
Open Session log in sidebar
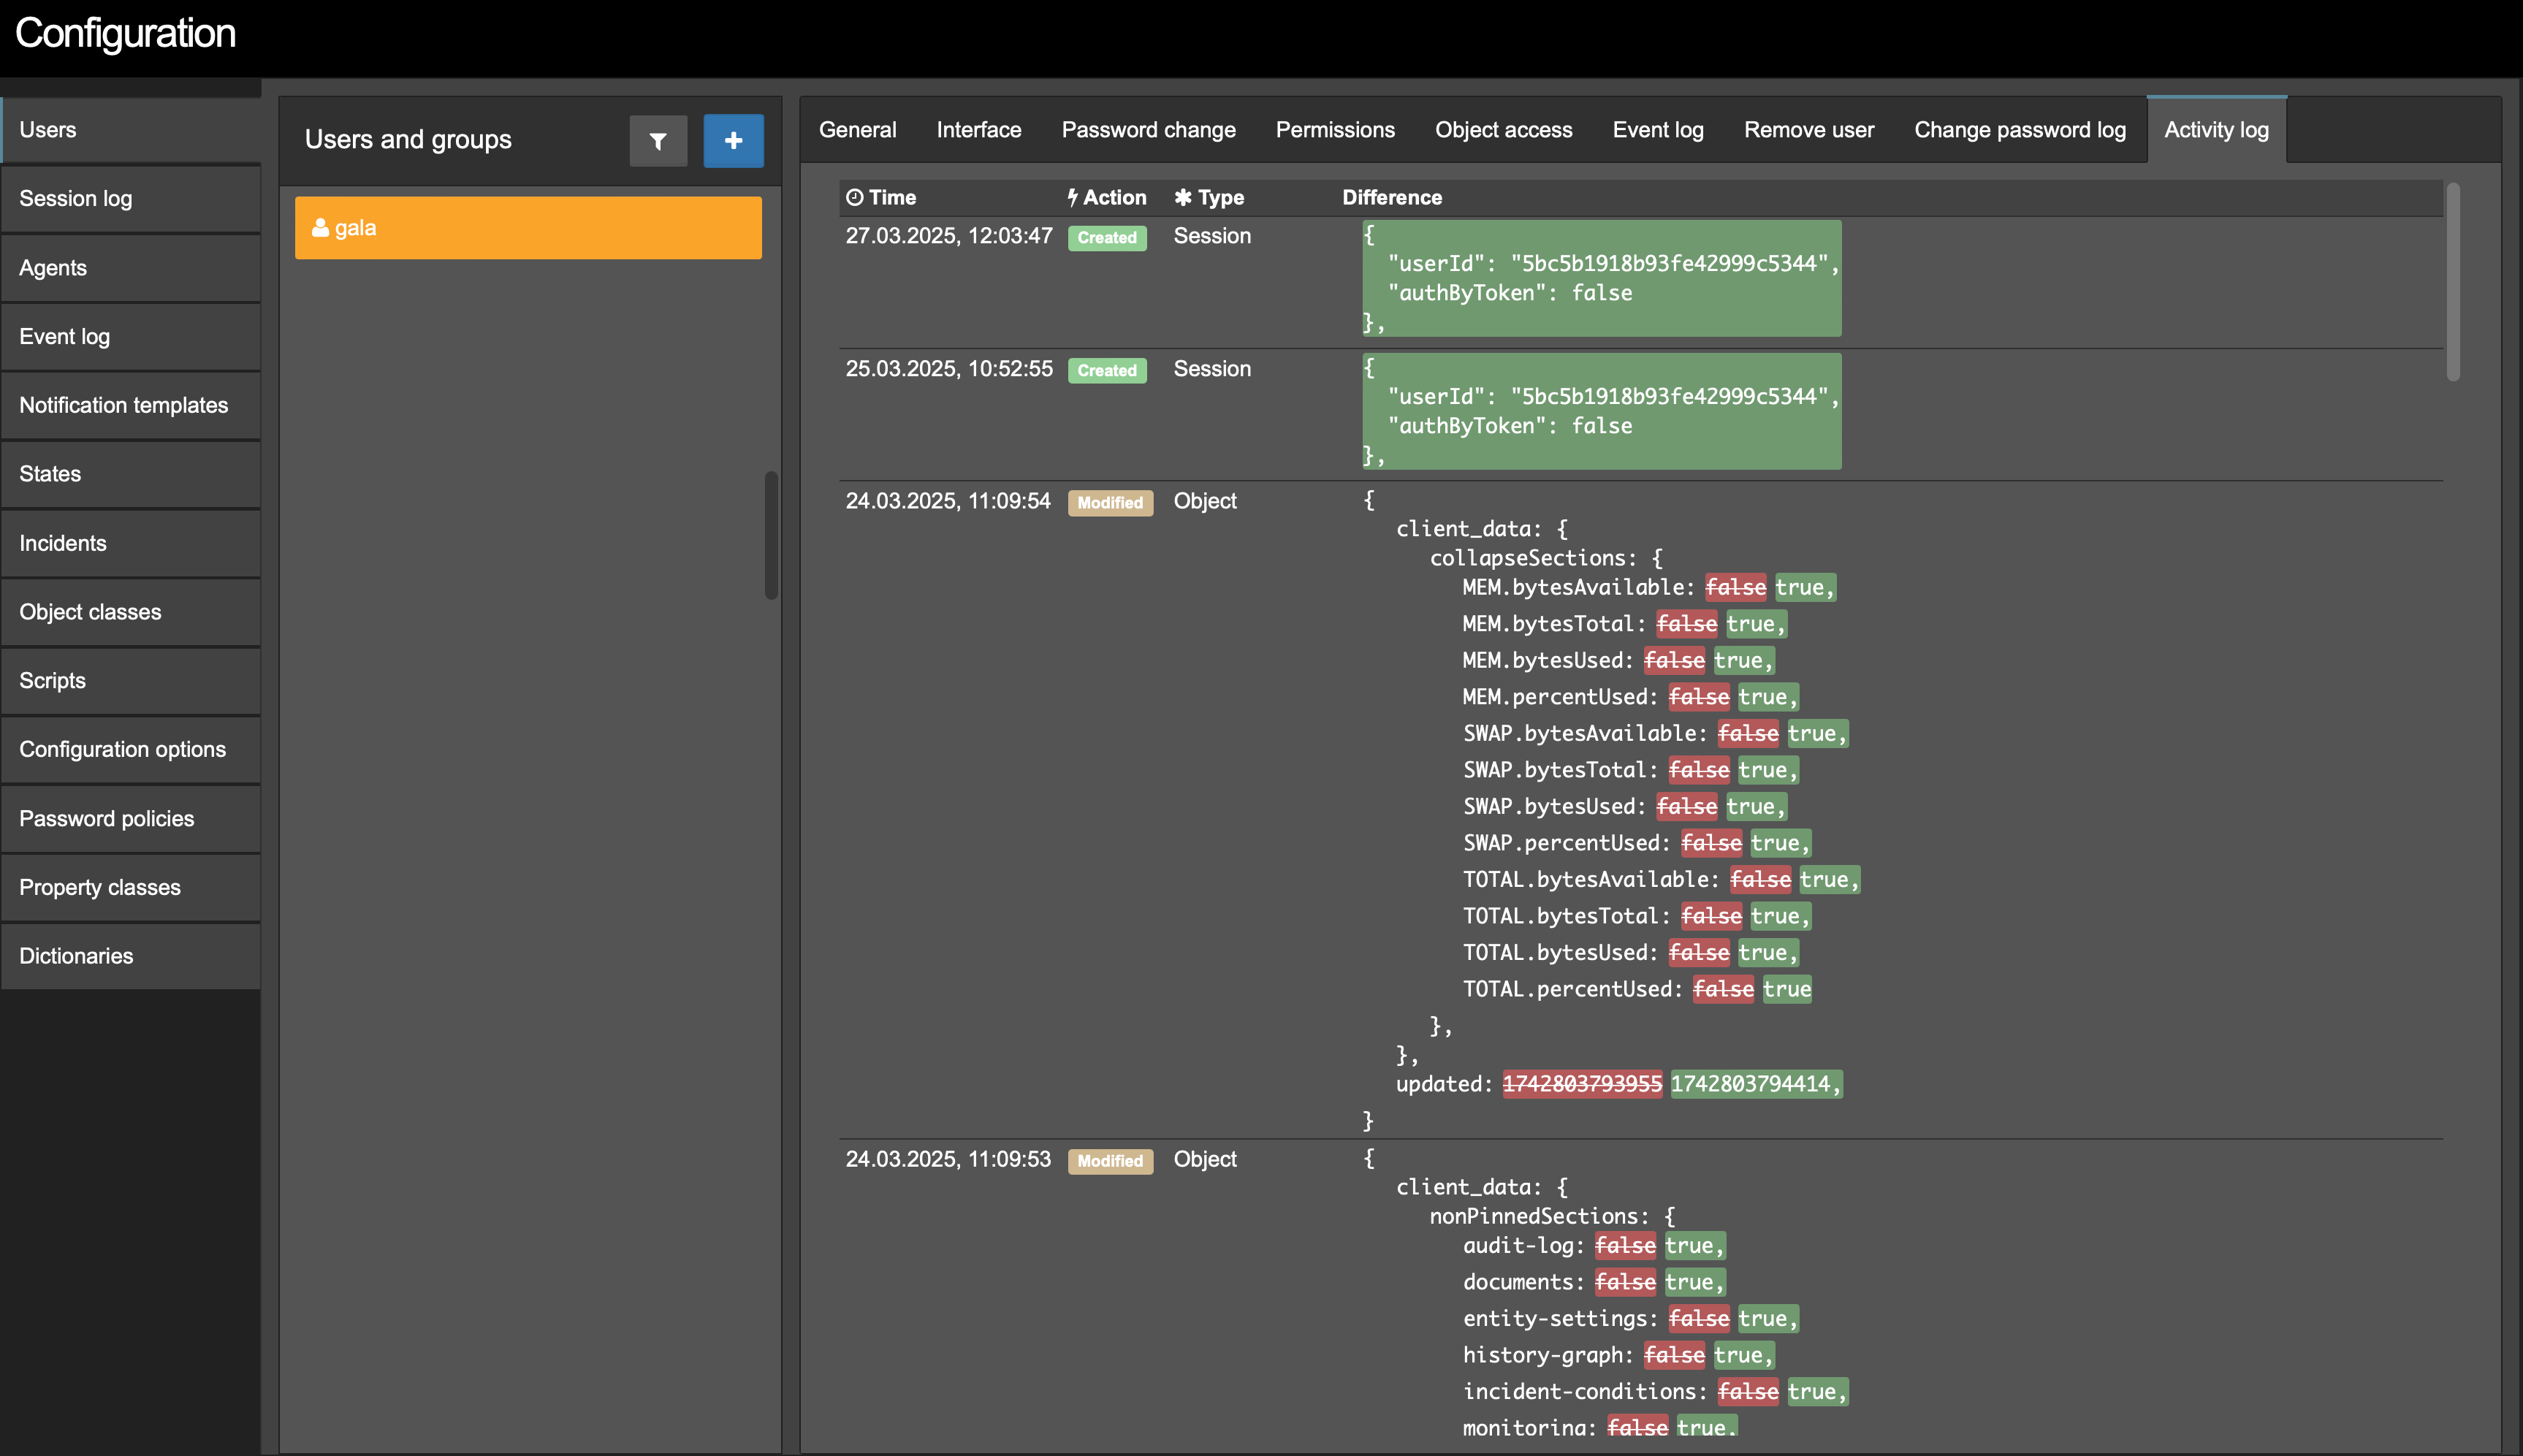pyautogui.click(x=131, y=199)
